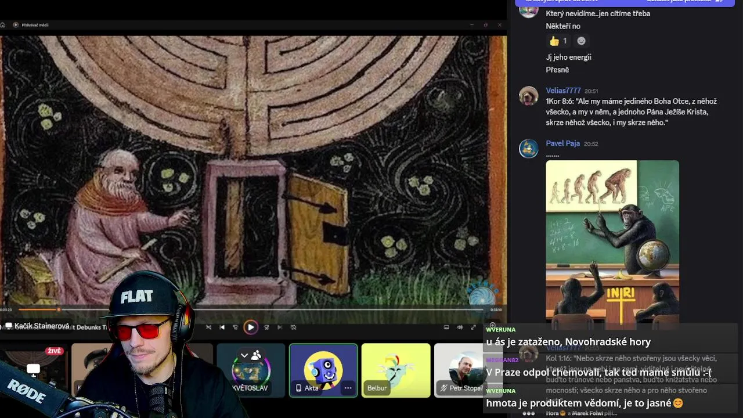Switch the media player to fullscreen
Screen dimensions: 743x418
tap(473, 327)
